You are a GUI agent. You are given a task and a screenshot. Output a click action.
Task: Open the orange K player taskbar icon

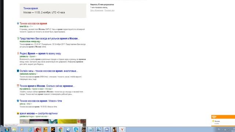pyautogui.click(x=53, y=129)
